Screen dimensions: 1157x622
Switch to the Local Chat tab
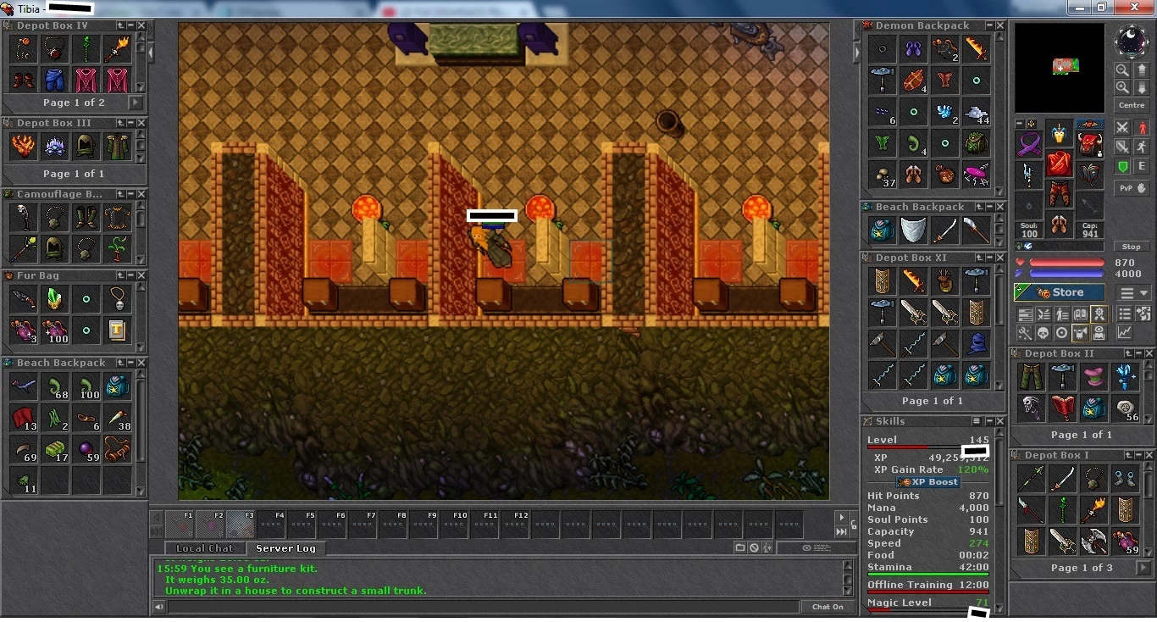tap(204, 548)
